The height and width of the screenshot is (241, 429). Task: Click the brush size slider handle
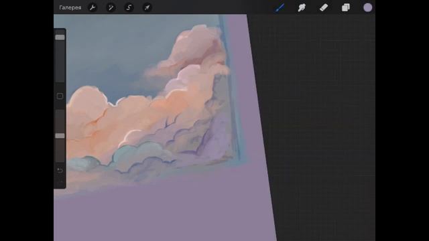[60, 37]
